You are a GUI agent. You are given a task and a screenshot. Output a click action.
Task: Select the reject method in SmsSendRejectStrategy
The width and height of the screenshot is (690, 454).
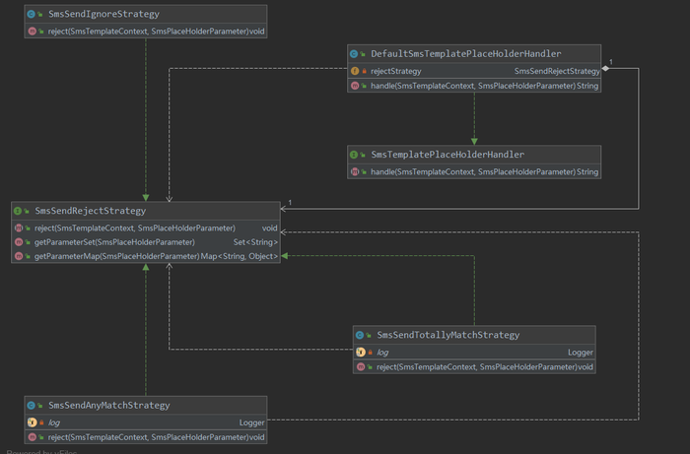click(146, 228)
